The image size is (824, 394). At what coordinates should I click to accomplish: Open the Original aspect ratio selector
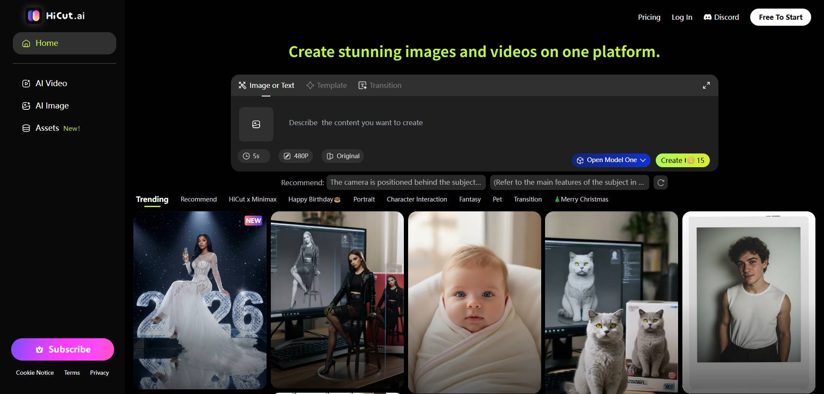point(343,156)
